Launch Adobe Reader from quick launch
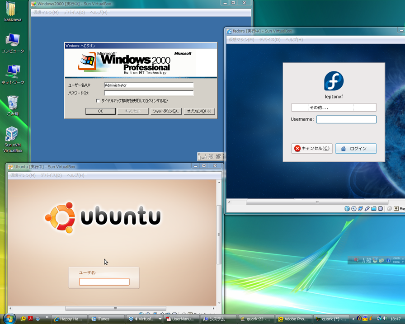 (30, 319)
